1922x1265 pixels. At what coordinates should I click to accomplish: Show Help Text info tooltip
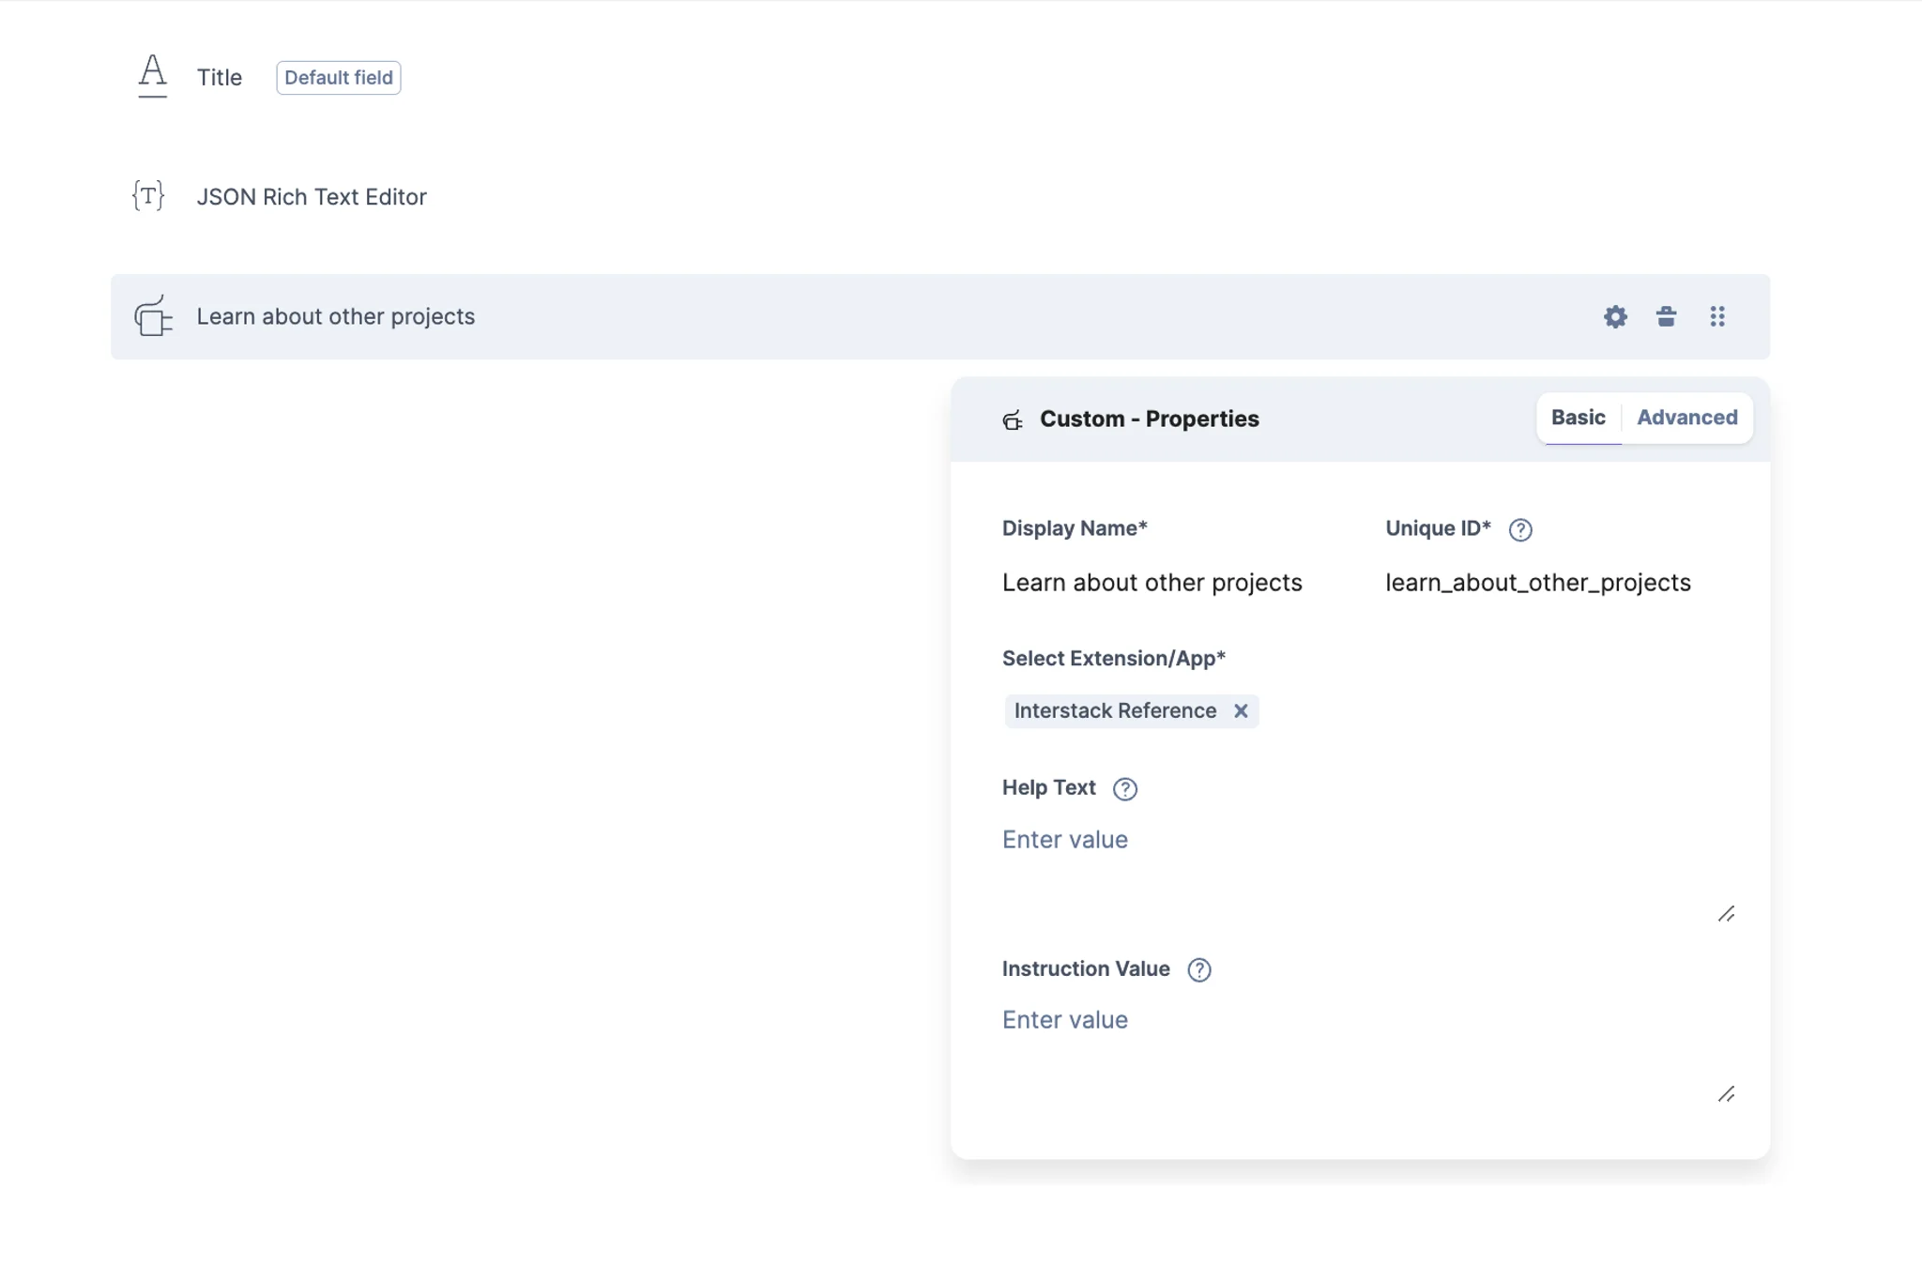[x=1125, y=788]
